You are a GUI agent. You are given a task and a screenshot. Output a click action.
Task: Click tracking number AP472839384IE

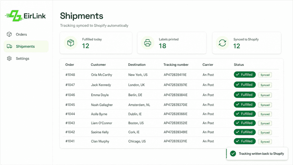click(176, 95)
